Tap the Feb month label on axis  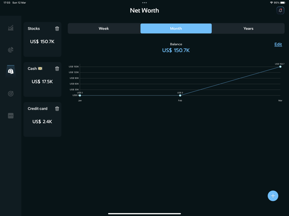180,100
